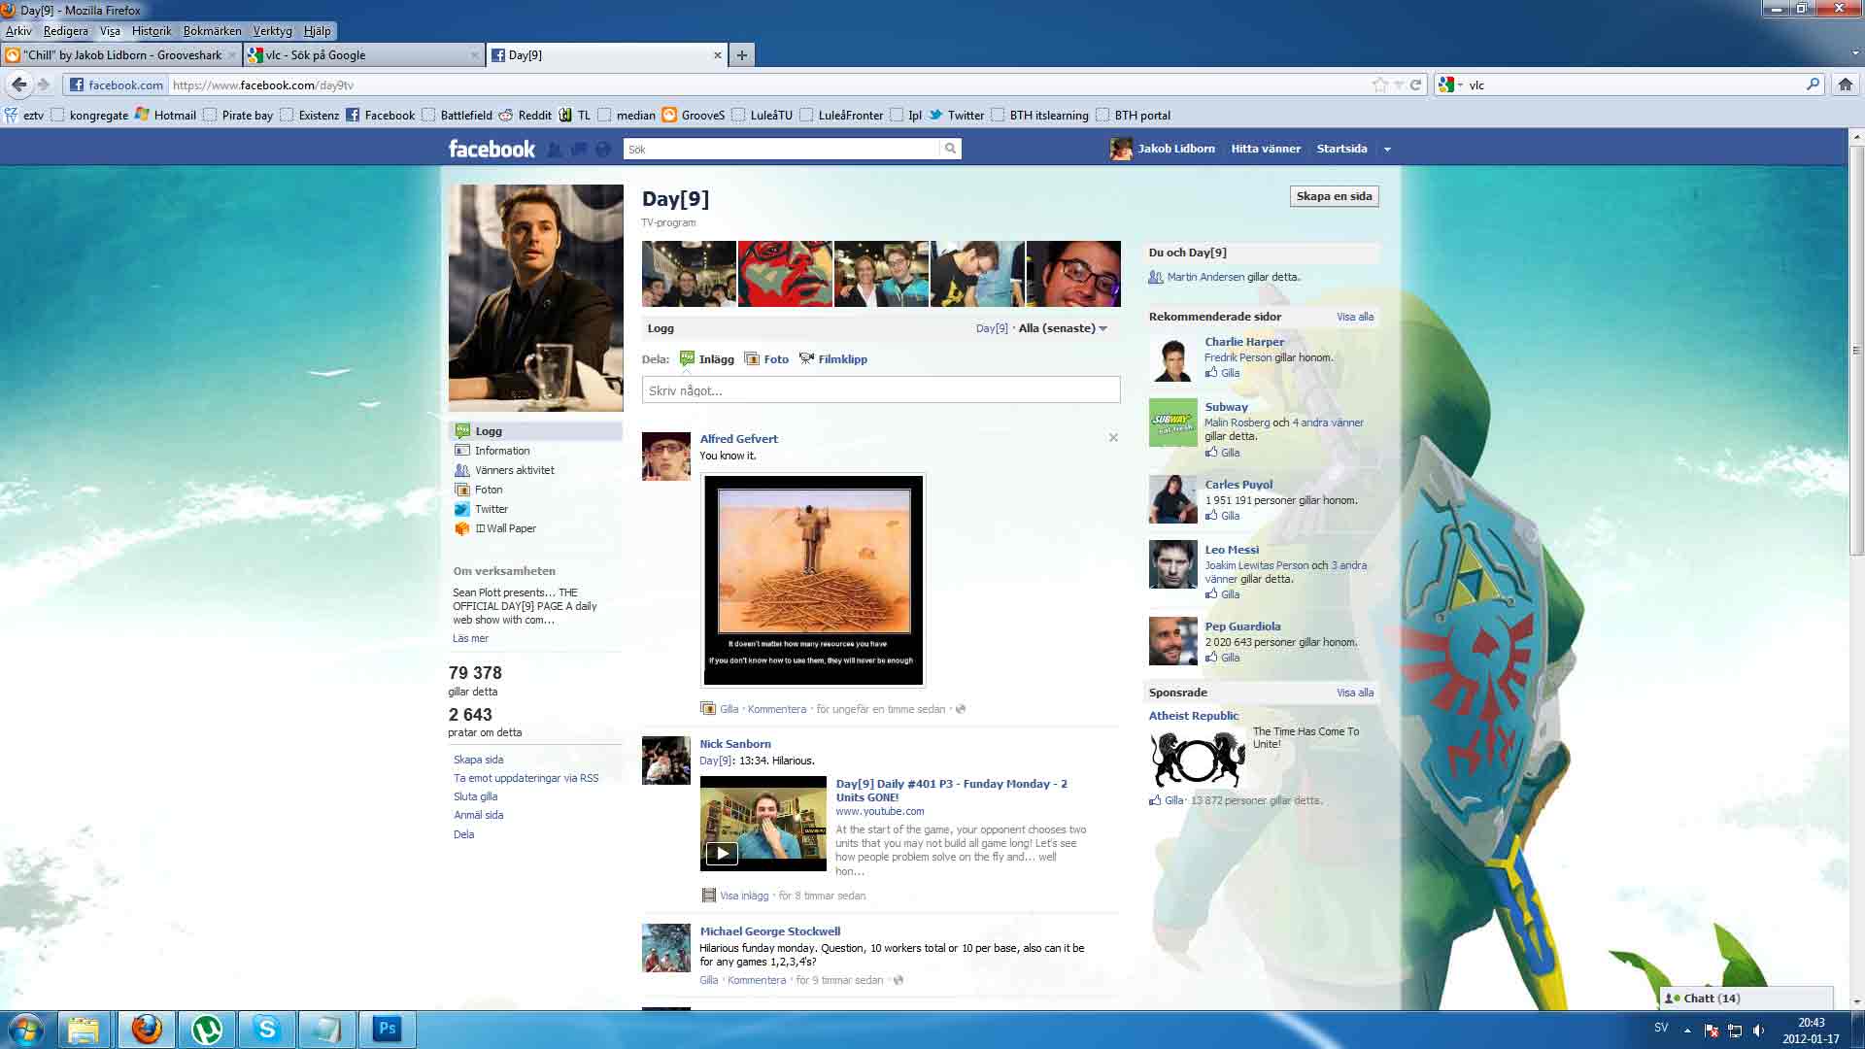Play the Day[9] Daily #401 video thumbnail
The height and width of the screenshot is (1049, 1865).
point(763,824)
